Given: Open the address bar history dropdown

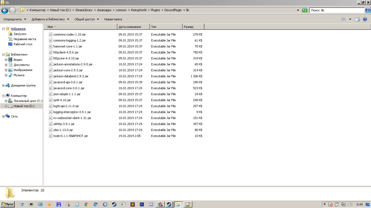Looking at the screenshot, I should coord(298,10).
